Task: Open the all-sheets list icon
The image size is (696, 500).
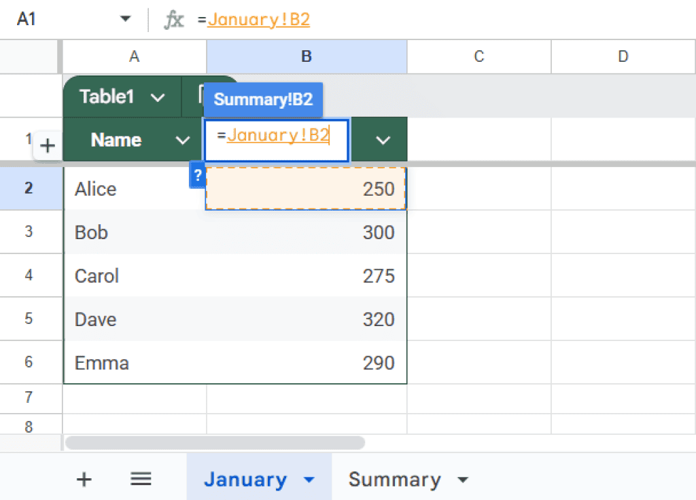Action: point(141,479)
